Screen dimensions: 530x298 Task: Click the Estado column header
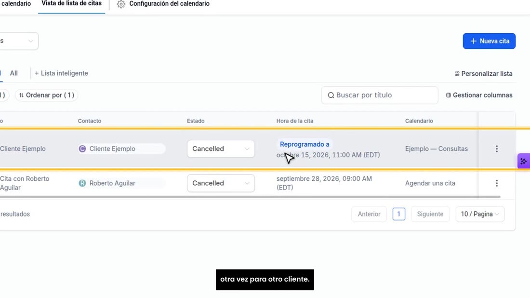click(x=196, y=121)
